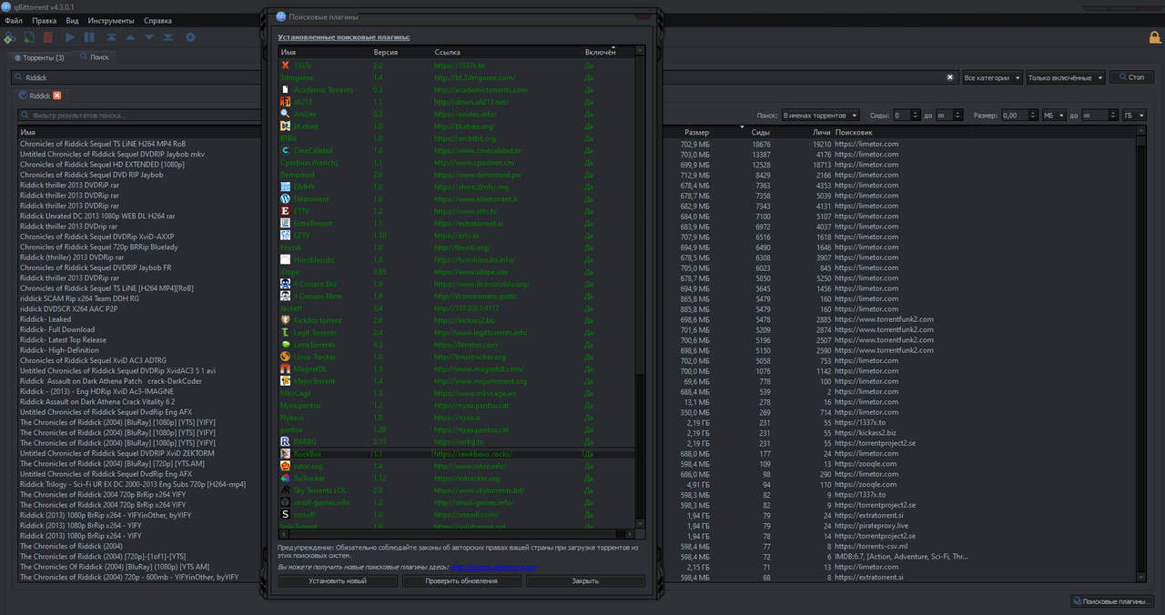Click the LimeTorrents lime icon
The height and width of the screenshot is (615, 1165).
[x=286, y=345]
